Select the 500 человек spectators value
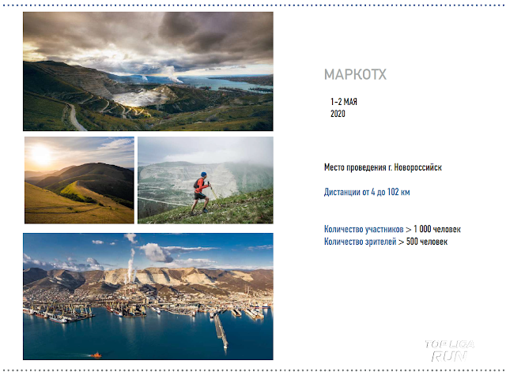The image size is (506, 379). point(427,242)
